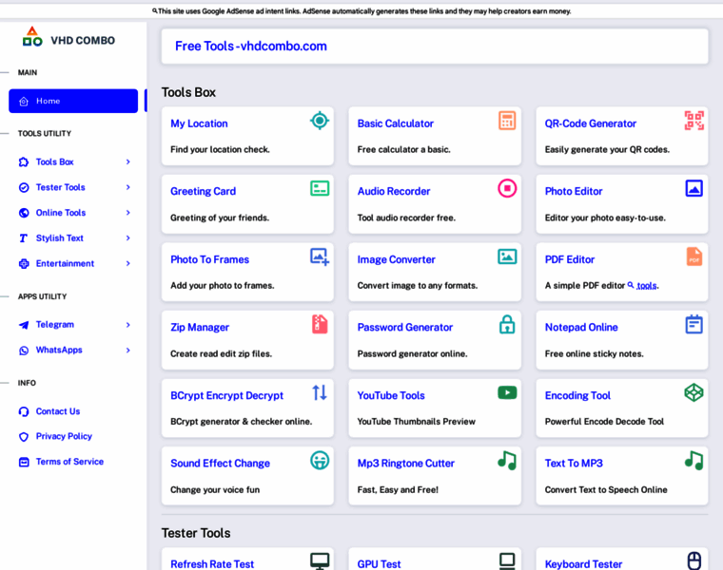Open the Stylish Text sidebar menu

tap(74, 238)
